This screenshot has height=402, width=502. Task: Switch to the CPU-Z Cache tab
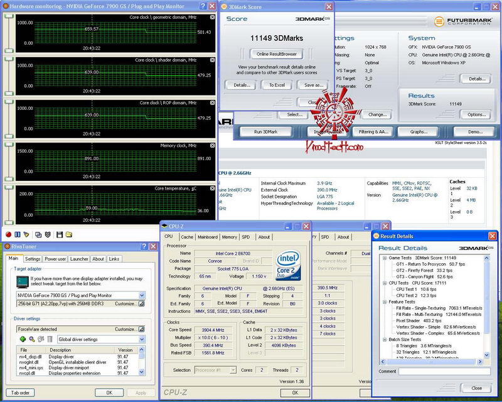(x=187, y=237)
